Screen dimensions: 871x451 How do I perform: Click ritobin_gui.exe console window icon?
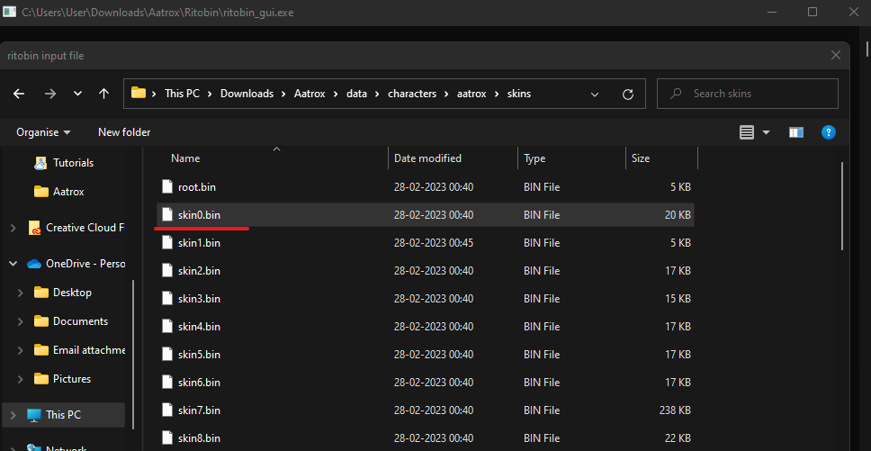click(x=9, y=12)
